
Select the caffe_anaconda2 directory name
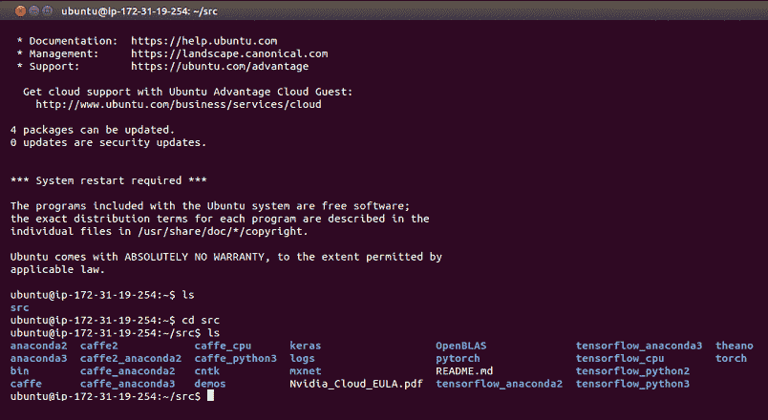coord(127,371)
